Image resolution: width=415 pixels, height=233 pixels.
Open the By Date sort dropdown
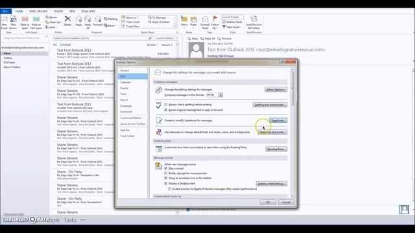tap(152, 45)
